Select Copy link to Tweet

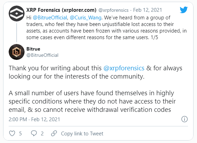click(x=82, y=134)
